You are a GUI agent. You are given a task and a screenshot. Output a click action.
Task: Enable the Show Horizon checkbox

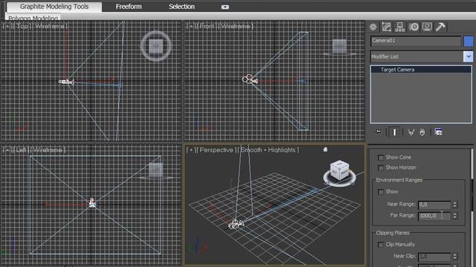click(x=380, y=168)
